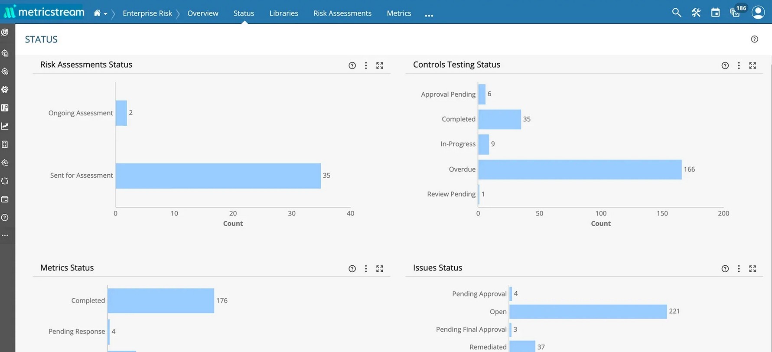Screen dimensions: 772x352
Task: Click Controls Testing Completed bar showing 35
Action: point(500,119)
